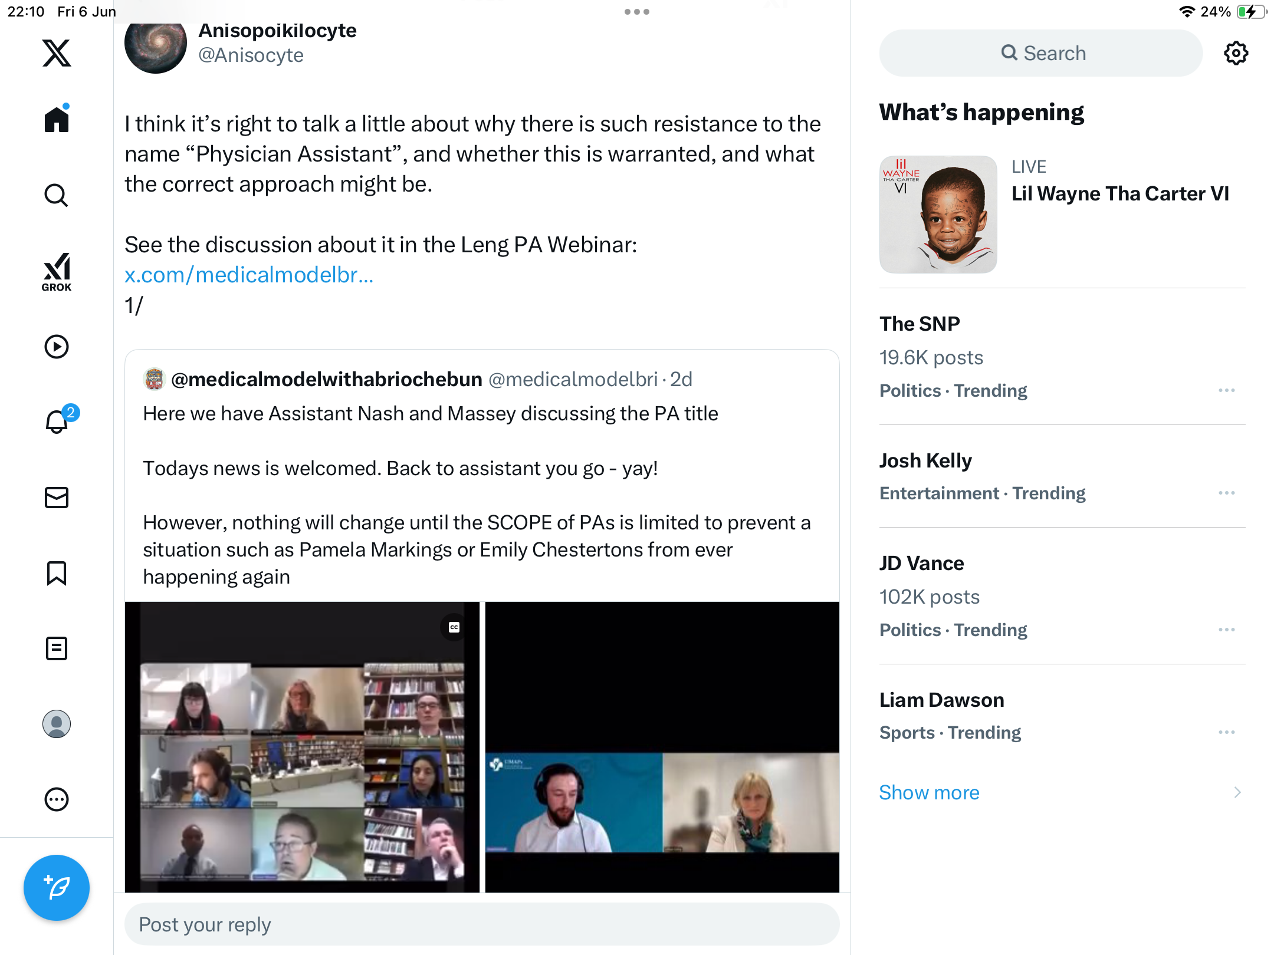The image size is (1274, 955).
Task: Open the Josh Kelly trending topic
Action: click(925, 460)
